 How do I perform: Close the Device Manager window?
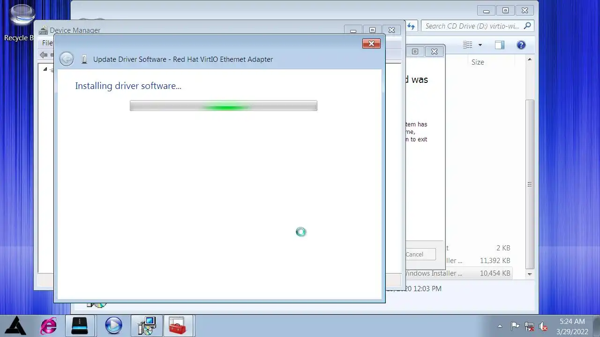391,30
